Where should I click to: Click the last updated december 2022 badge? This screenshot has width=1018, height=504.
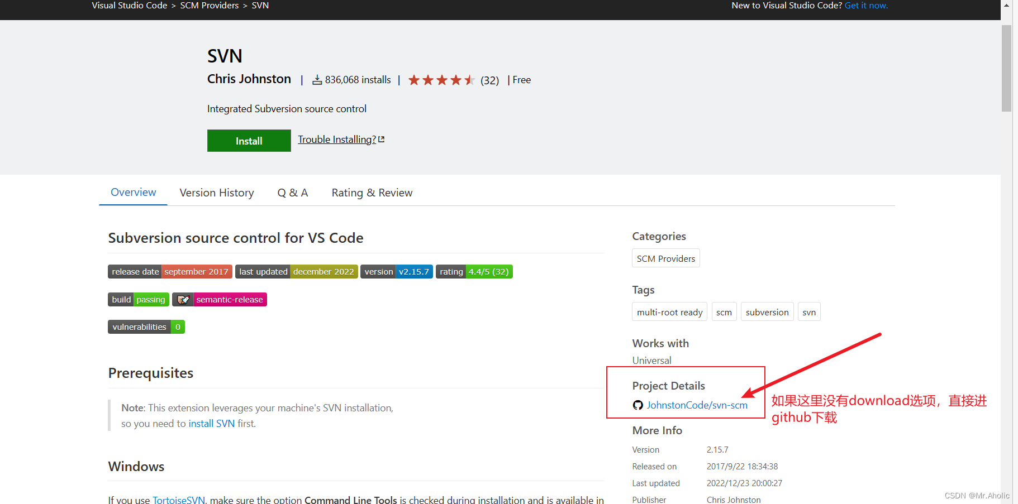(297, 272)
